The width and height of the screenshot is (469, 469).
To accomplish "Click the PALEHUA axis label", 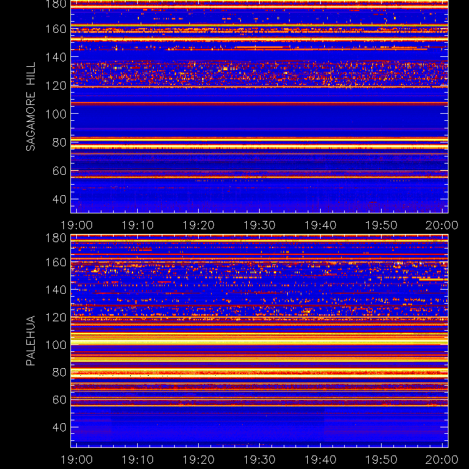I will point(31,341).
